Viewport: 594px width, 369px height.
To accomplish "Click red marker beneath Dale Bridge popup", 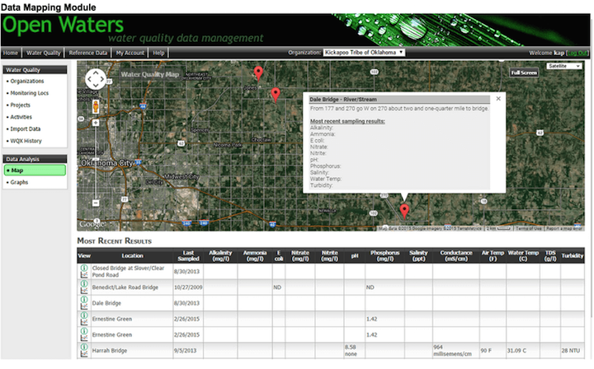I will (404, 211).
